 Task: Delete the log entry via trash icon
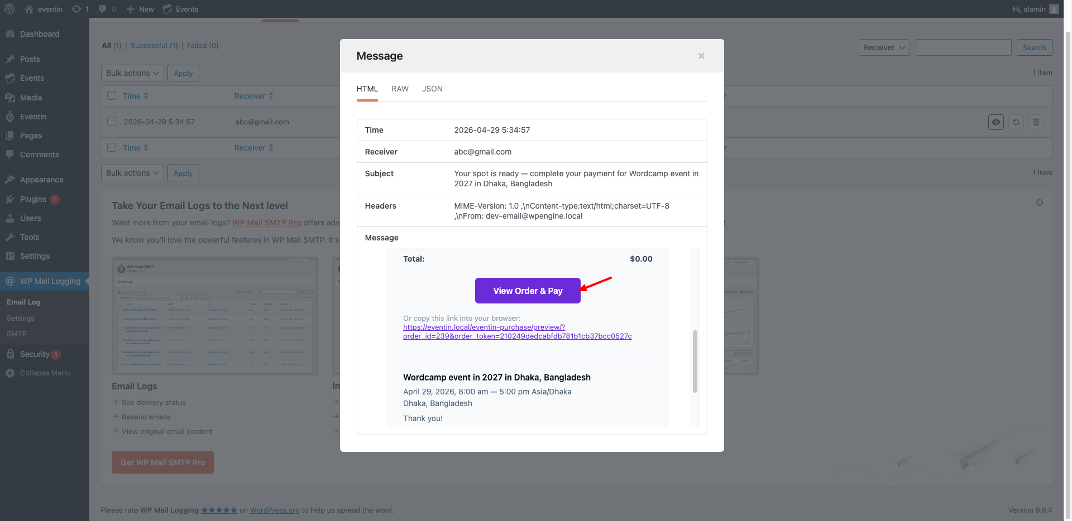1036,122
